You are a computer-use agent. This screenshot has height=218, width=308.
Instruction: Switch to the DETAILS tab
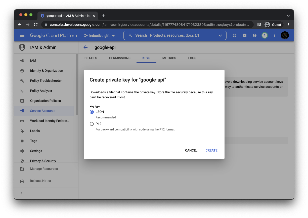(x=91, y=58)
